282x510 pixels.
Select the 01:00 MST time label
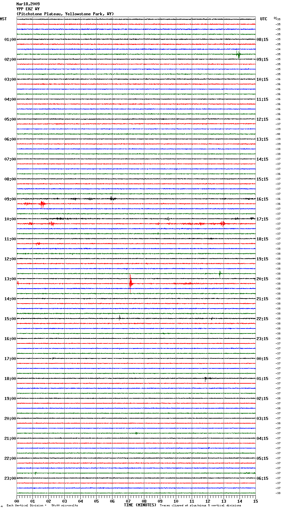click(x=10, y=40)
